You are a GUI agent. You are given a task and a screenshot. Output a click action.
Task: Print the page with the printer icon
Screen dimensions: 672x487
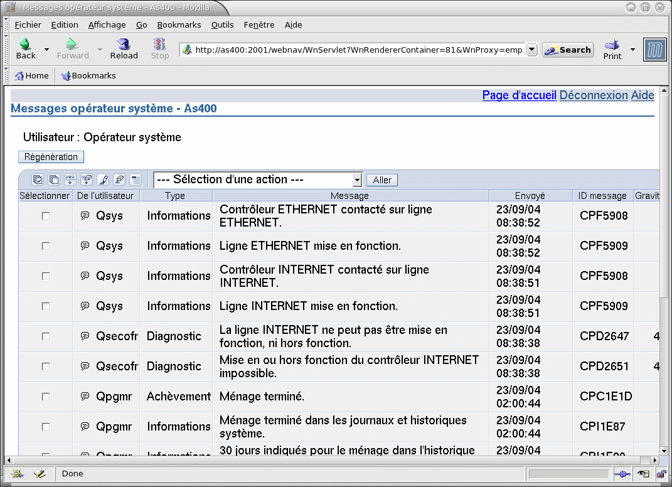click(612, 45)
